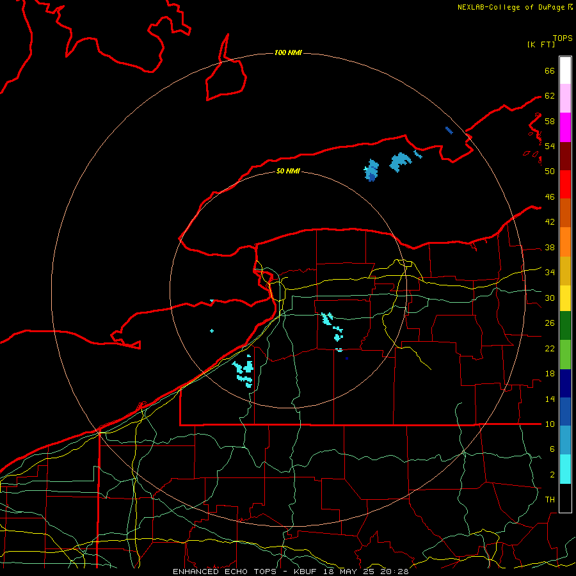Click the 'TOPS' legend title
Viewport: 576px width, 576px height.
pos(563,38)
